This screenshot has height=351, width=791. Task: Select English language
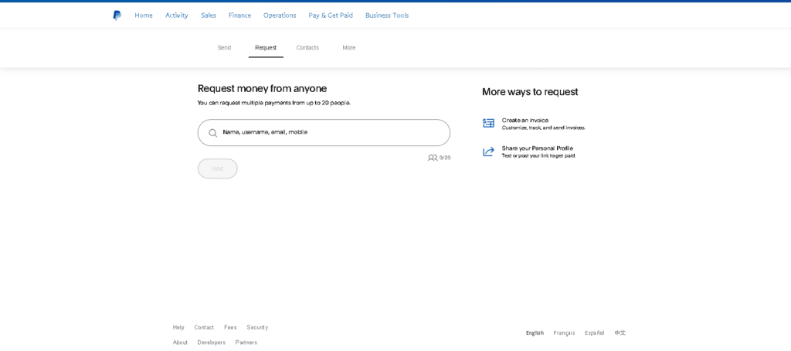(x=535, y=332)
